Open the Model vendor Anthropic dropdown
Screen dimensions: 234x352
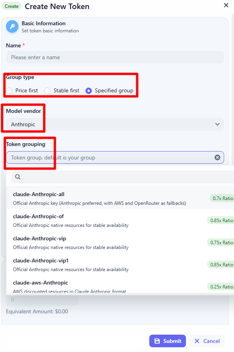coord(115,124)
